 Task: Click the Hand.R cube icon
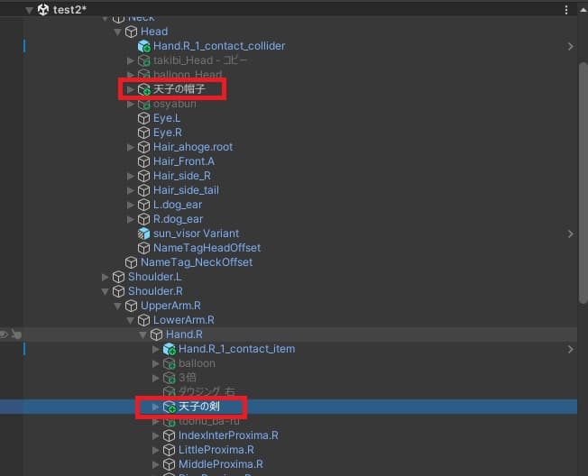pos(156,334)
